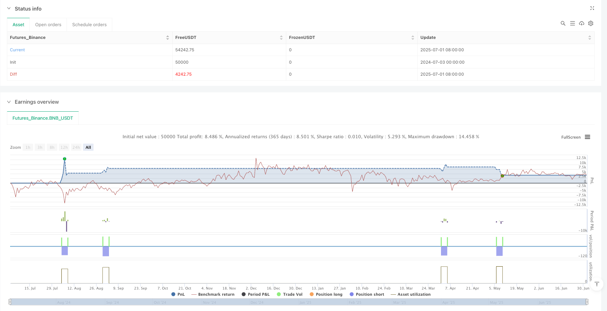607x311 pixels.
Task: Click the left handle of the range navigator
Action: click(x=10, y=302)
